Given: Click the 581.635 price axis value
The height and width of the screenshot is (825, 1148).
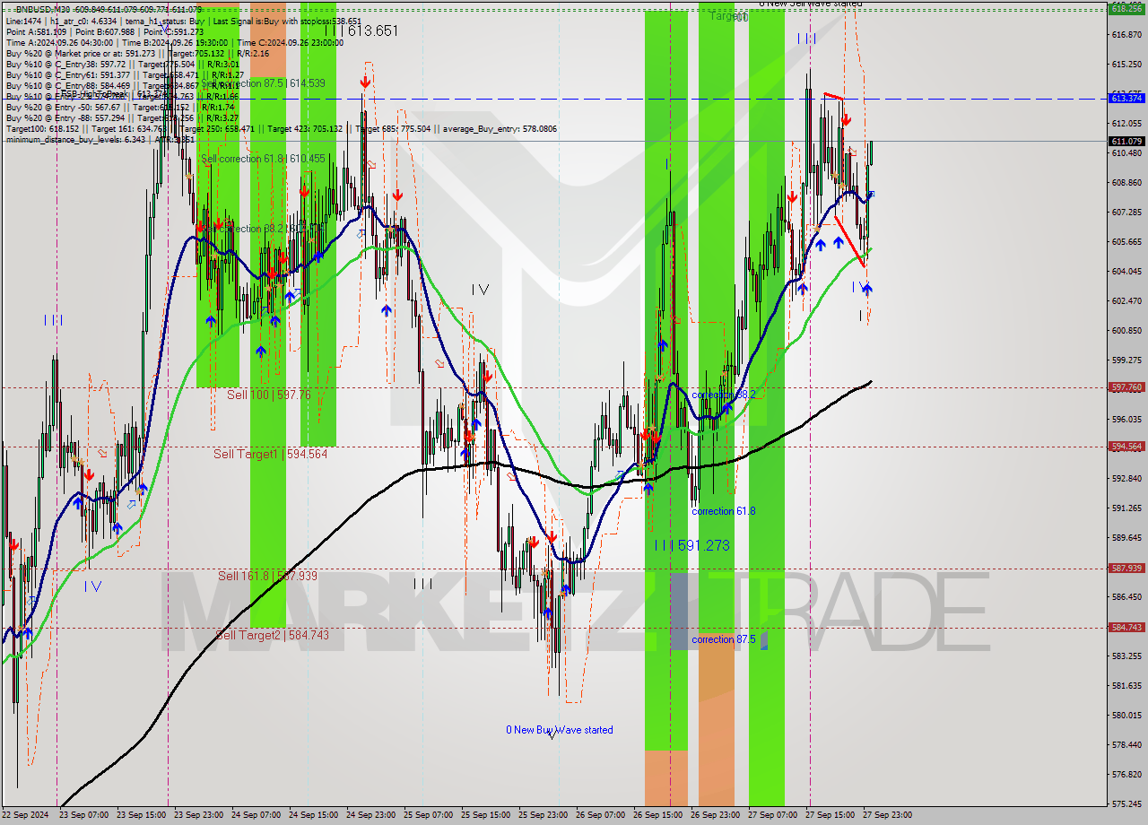Looking at the screenshot, I should click(1126, 686).
